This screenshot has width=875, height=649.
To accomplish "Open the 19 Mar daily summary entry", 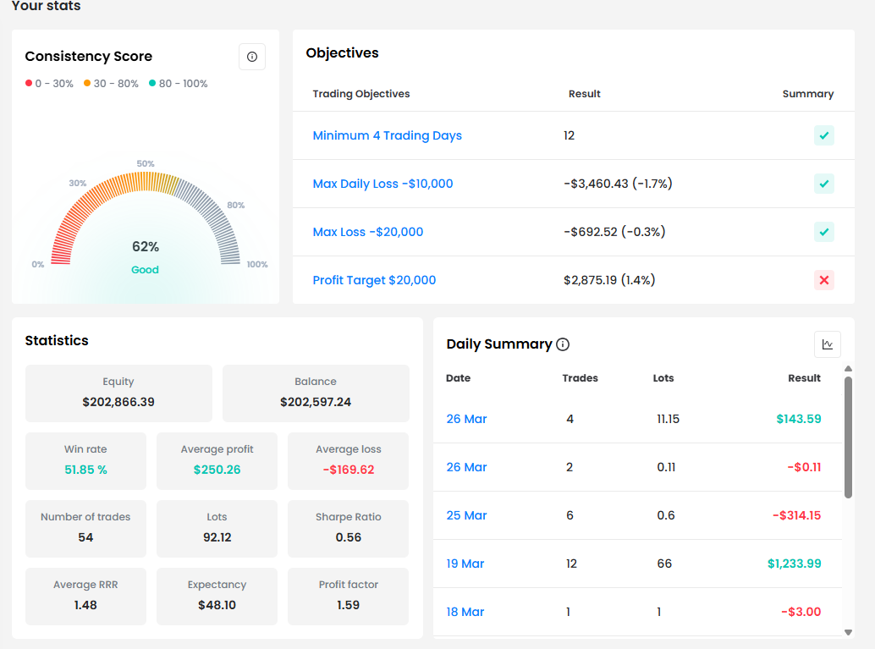I will 465,564.
